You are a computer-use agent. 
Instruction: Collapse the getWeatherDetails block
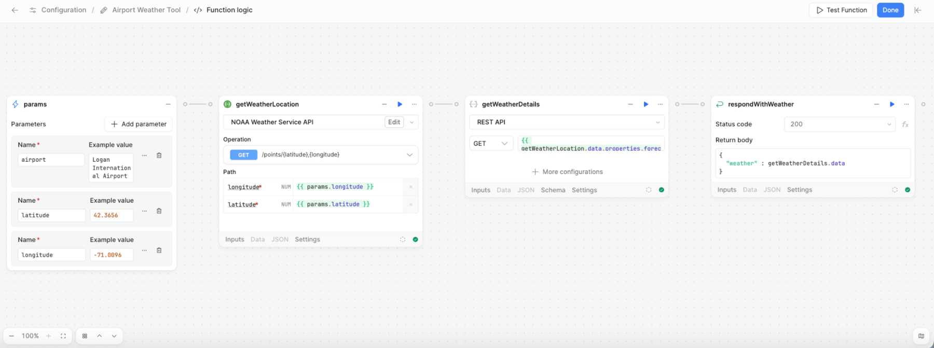coord(630,104)
